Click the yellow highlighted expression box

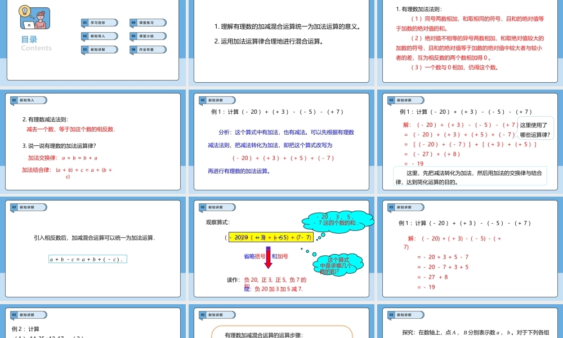coord(271,237)
